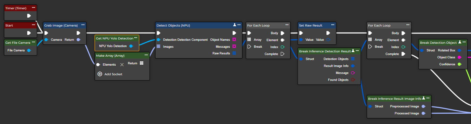471x124 pixels.
Task: Open Break Inference Detection Result options menu
Action: point(357,51)
